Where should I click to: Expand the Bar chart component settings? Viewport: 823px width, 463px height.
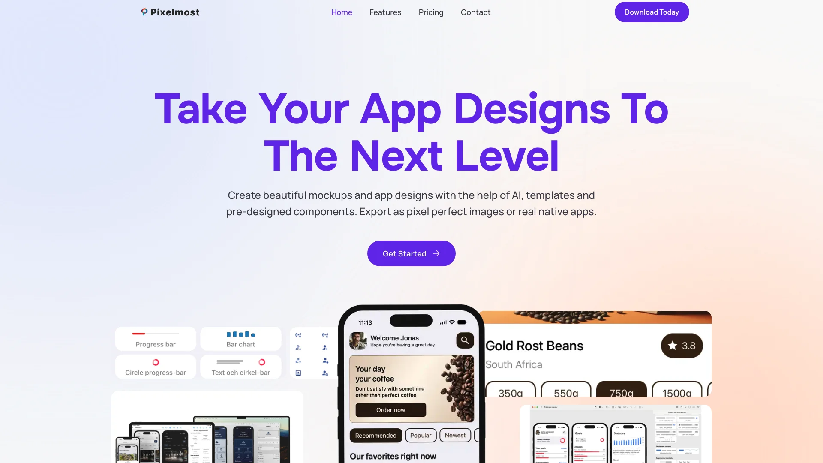240,338
